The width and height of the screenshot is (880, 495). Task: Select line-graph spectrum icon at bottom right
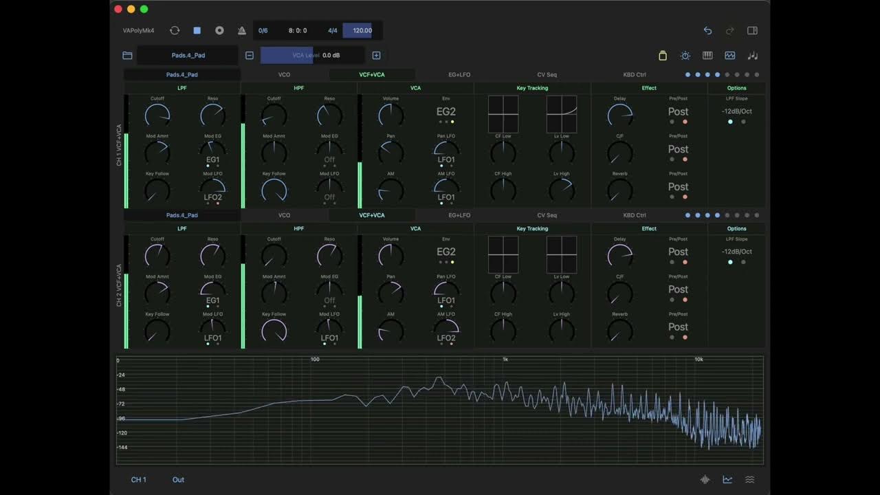[x=727, y=480]
